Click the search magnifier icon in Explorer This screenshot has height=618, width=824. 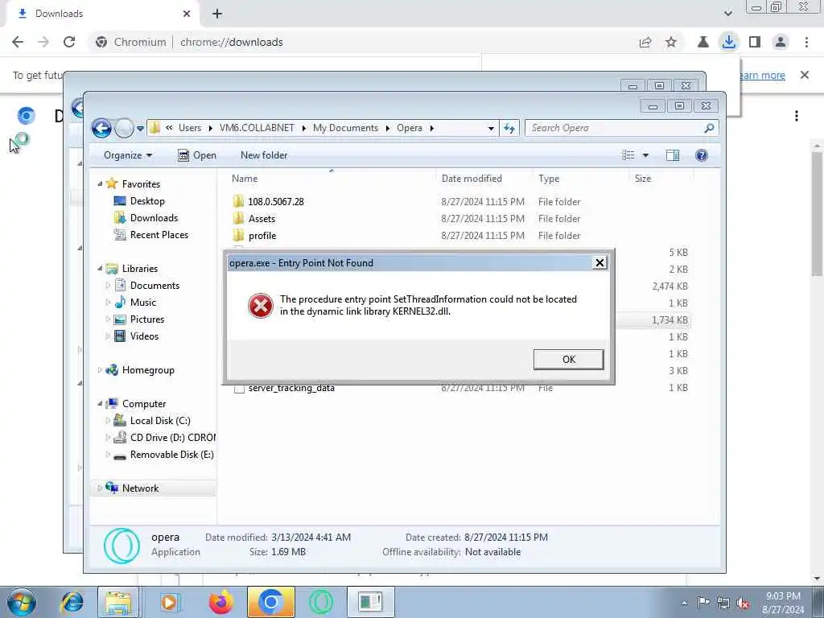pyautogui.click(x=709, y=128)
